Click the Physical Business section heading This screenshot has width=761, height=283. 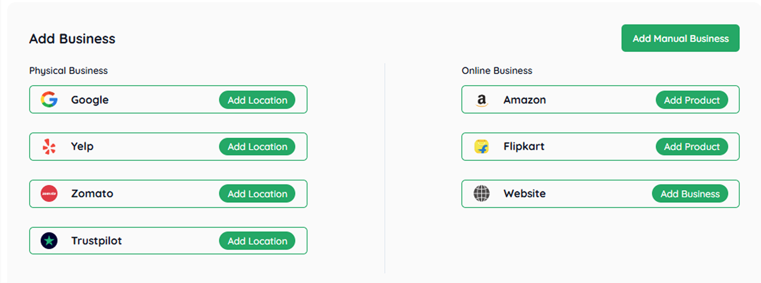(x=68, y=71)
